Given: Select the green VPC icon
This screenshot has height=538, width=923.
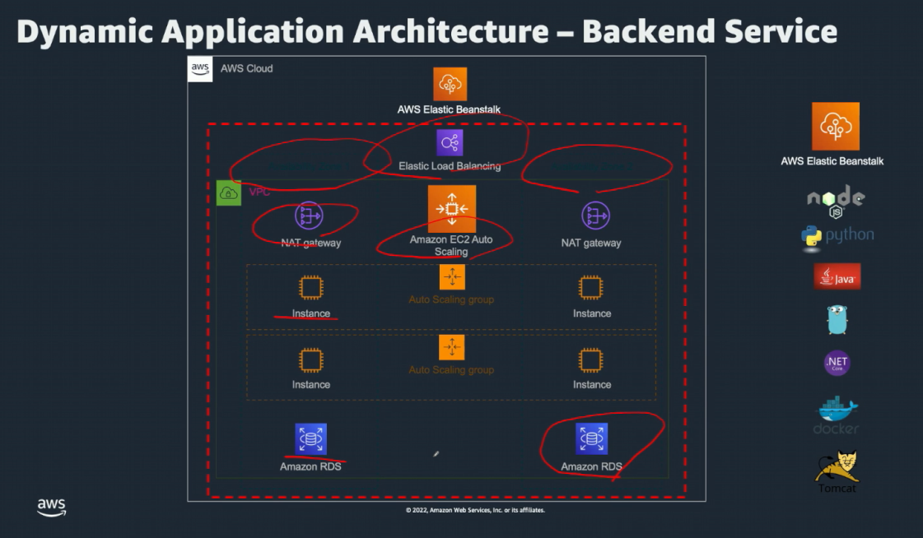Looking at the screenshot, I should [228, 193].
